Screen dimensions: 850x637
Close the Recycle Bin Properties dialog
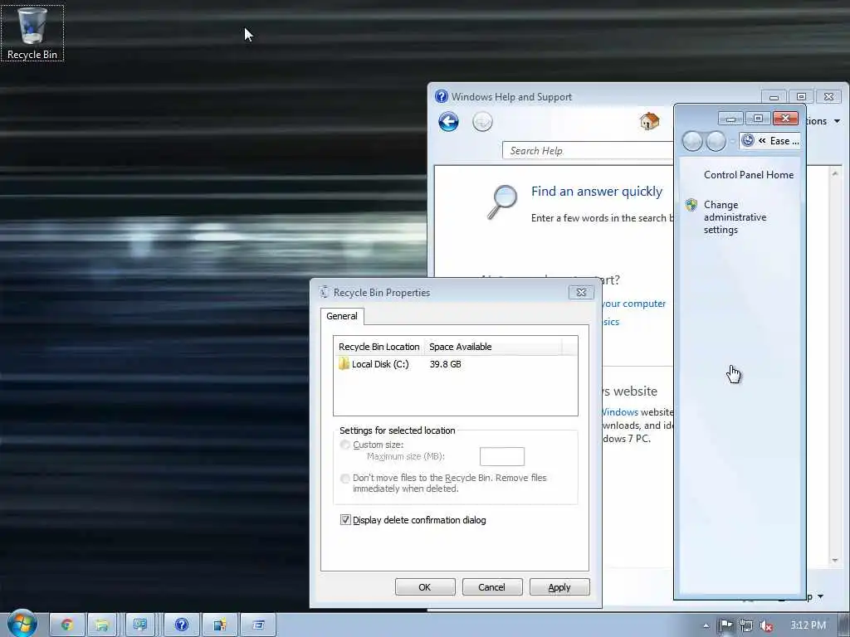tap(581, 292)
